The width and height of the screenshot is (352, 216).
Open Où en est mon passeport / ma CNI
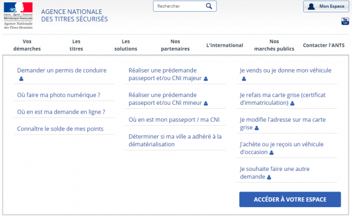pos(174,119)
